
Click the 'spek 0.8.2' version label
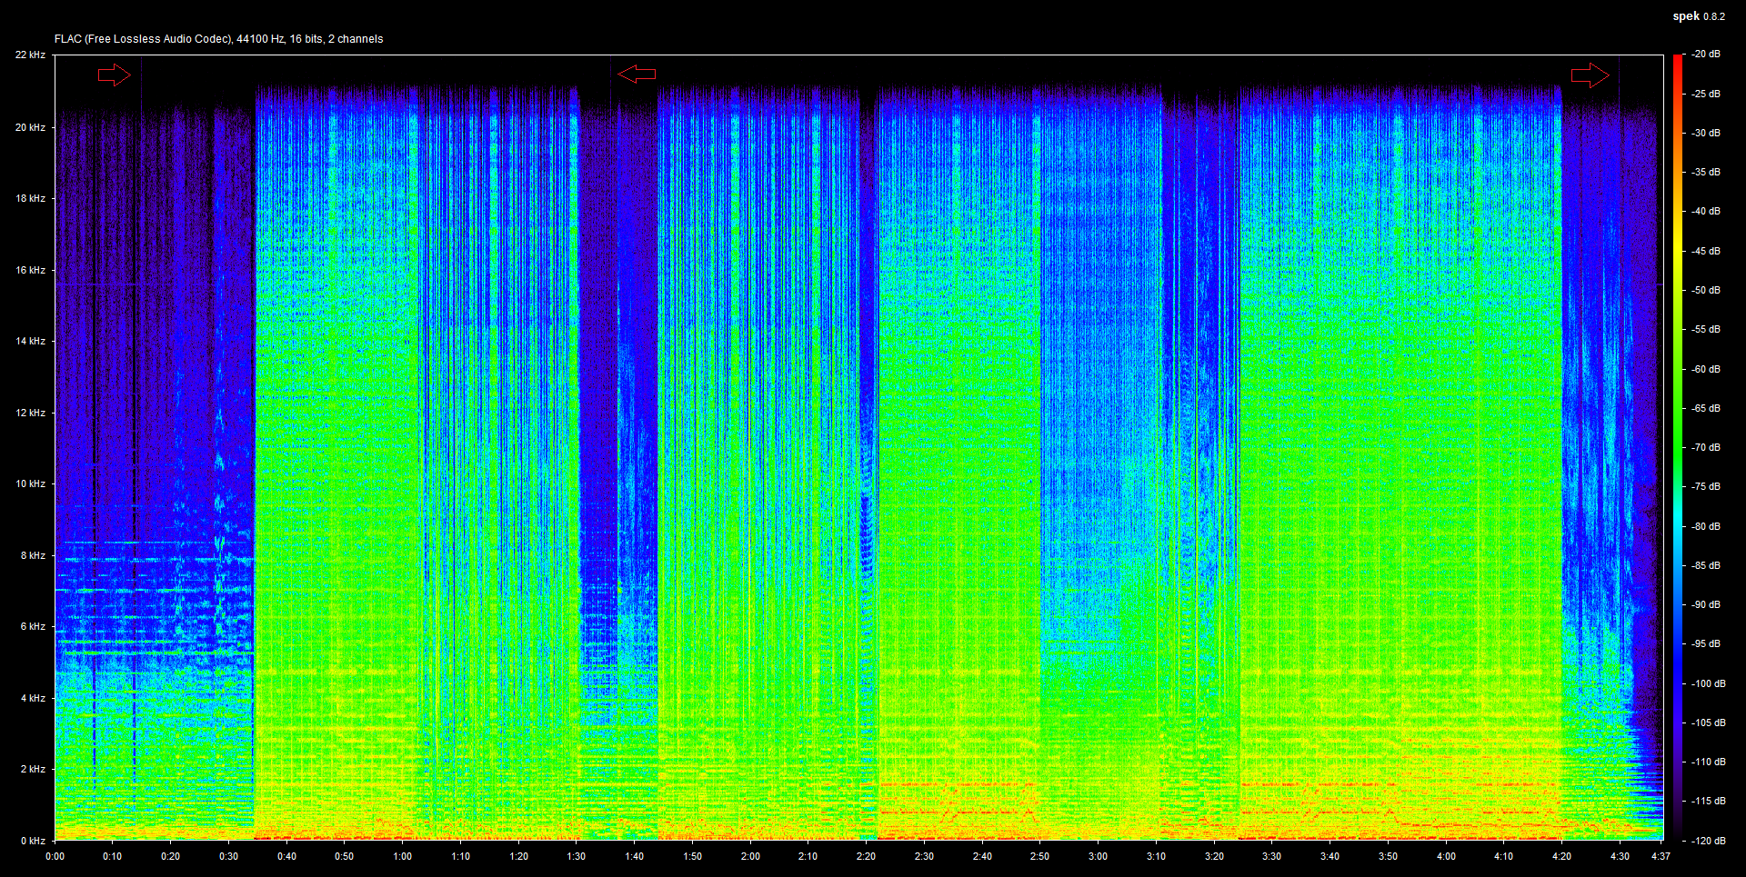tap(1699, 16)
